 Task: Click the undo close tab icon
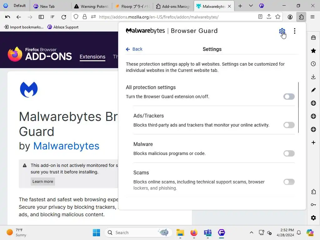coord(7,17)
